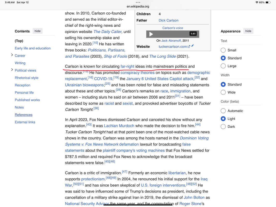Go to Personal life section
The width and height of the screenshot is (276, 207).
click(x=24, y=93)
